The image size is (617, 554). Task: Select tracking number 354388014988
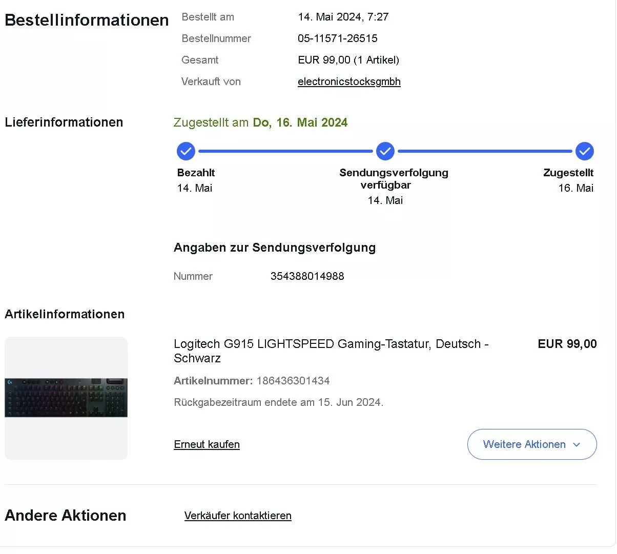[x=307, y=276]
